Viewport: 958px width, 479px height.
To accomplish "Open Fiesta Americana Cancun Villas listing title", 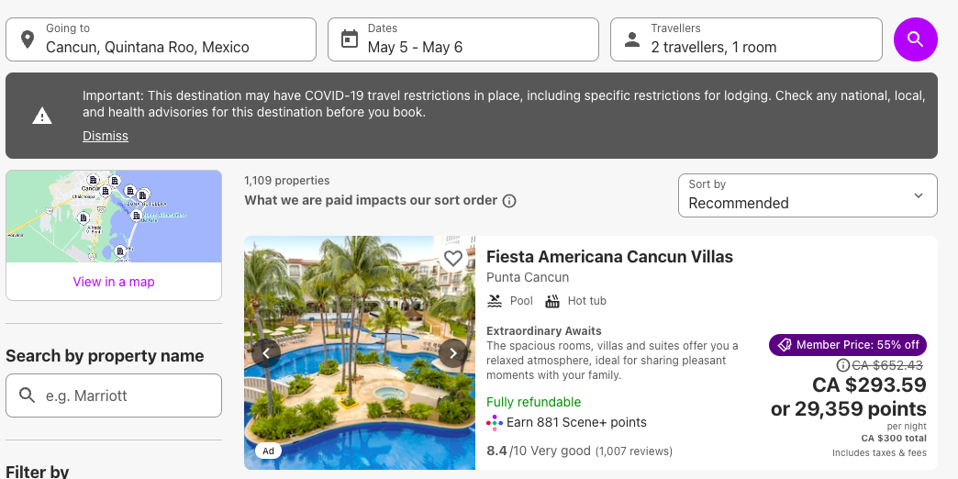I will (609, 257).
